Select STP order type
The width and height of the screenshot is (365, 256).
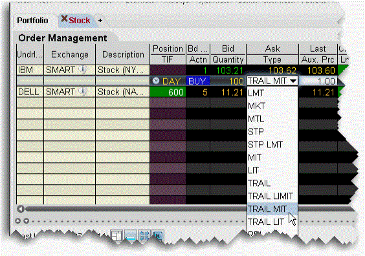click(272, 132)
